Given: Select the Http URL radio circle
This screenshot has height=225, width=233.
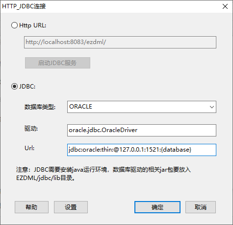Looking at the screenshot, I should click(x=14, y=25).
